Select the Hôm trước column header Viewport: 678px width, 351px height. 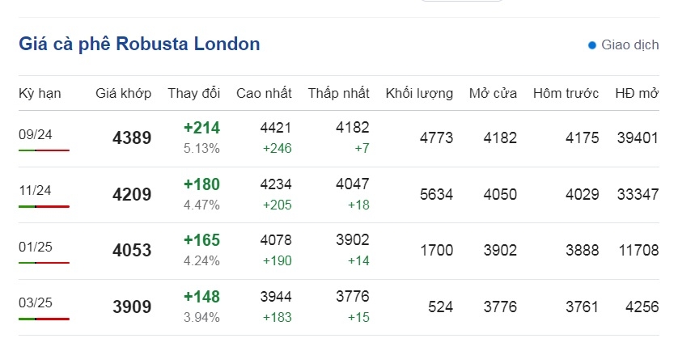tap(566, 93)
